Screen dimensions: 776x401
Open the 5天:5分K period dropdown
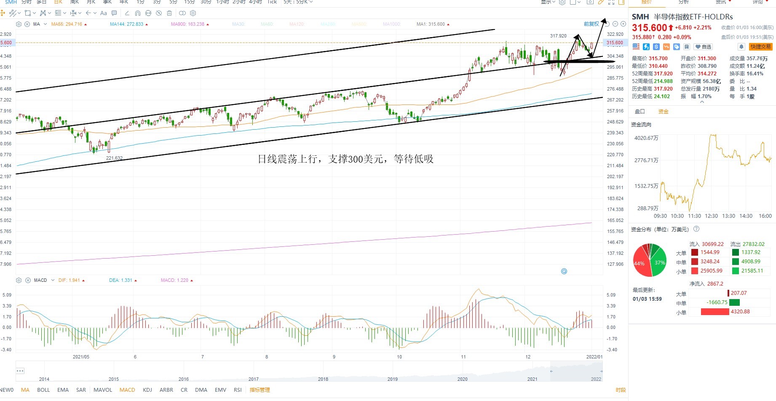298,2
